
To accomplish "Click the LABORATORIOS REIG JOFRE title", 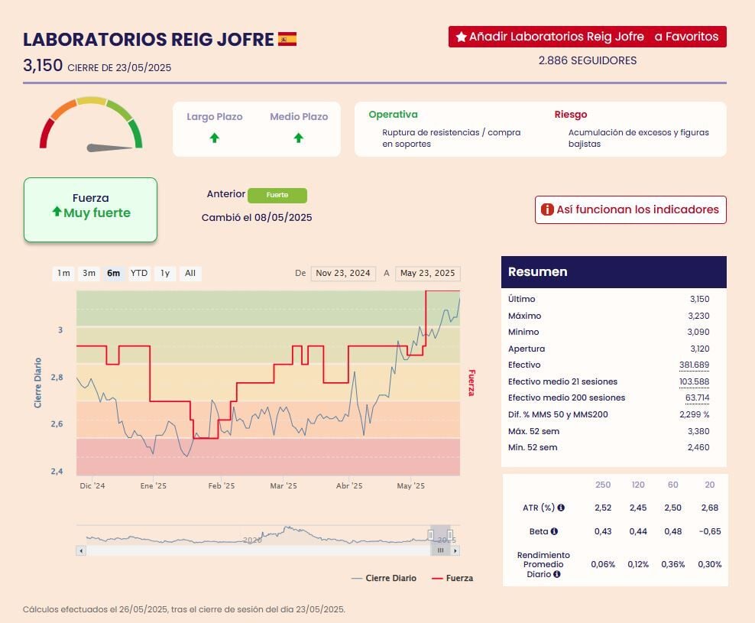I will (148, 40).
